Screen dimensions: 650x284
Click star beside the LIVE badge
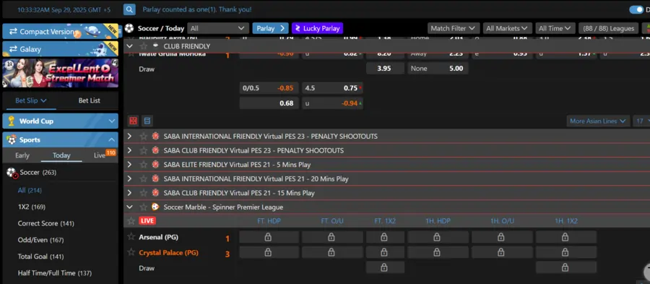click(x=131, y=221)
